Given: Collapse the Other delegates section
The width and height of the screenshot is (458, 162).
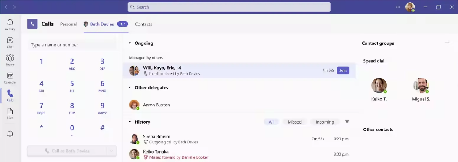Looking at the screenshot, I should click(130, 88).
